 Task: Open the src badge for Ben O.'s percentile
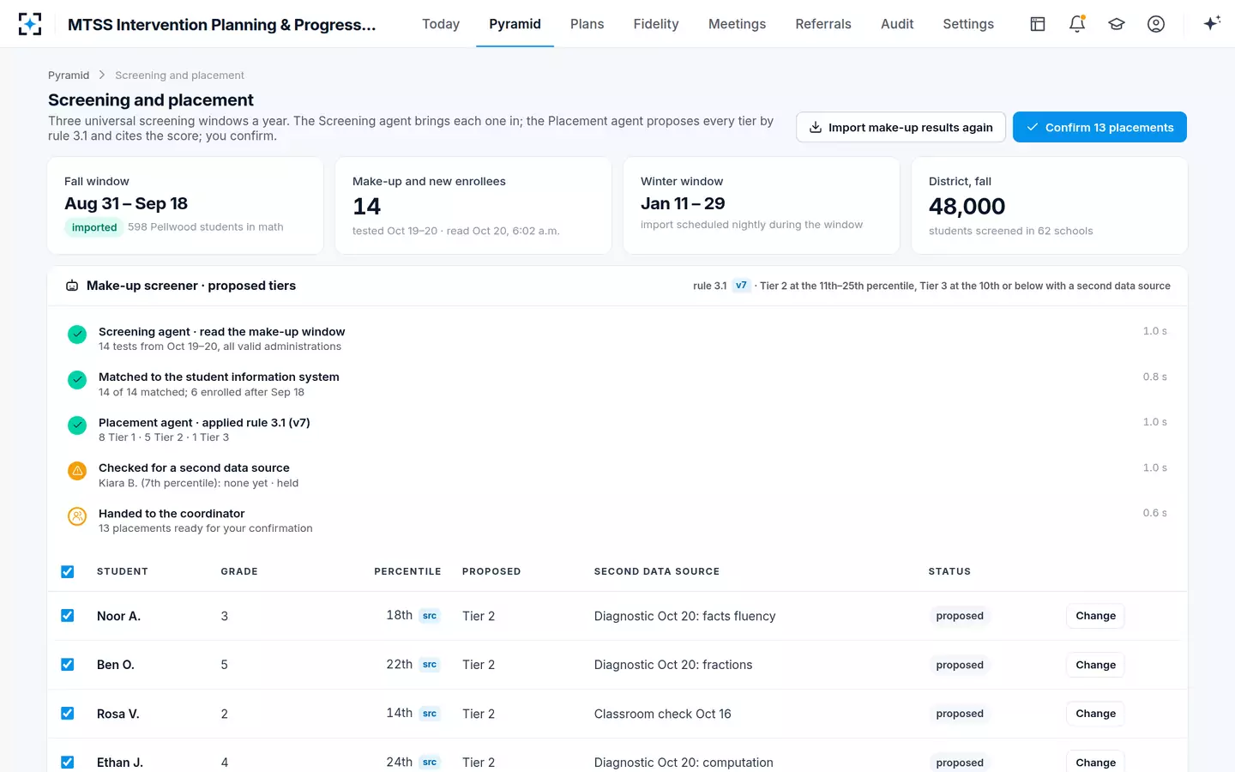coord(430,665)
